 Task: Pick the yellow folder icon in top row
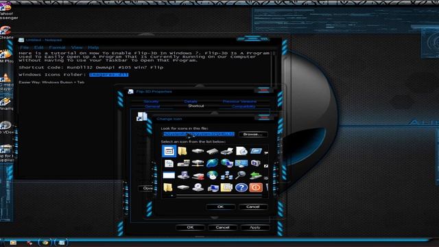tap(182, 151)
